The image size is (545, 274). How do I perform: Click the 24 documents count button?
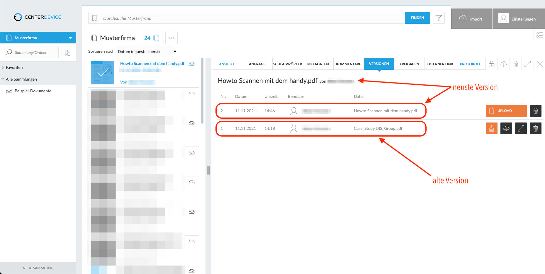(x=152, y=38)
